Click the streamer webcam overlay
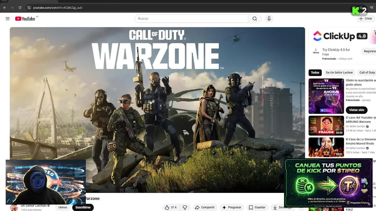The image size is (376, 211). 46,182
